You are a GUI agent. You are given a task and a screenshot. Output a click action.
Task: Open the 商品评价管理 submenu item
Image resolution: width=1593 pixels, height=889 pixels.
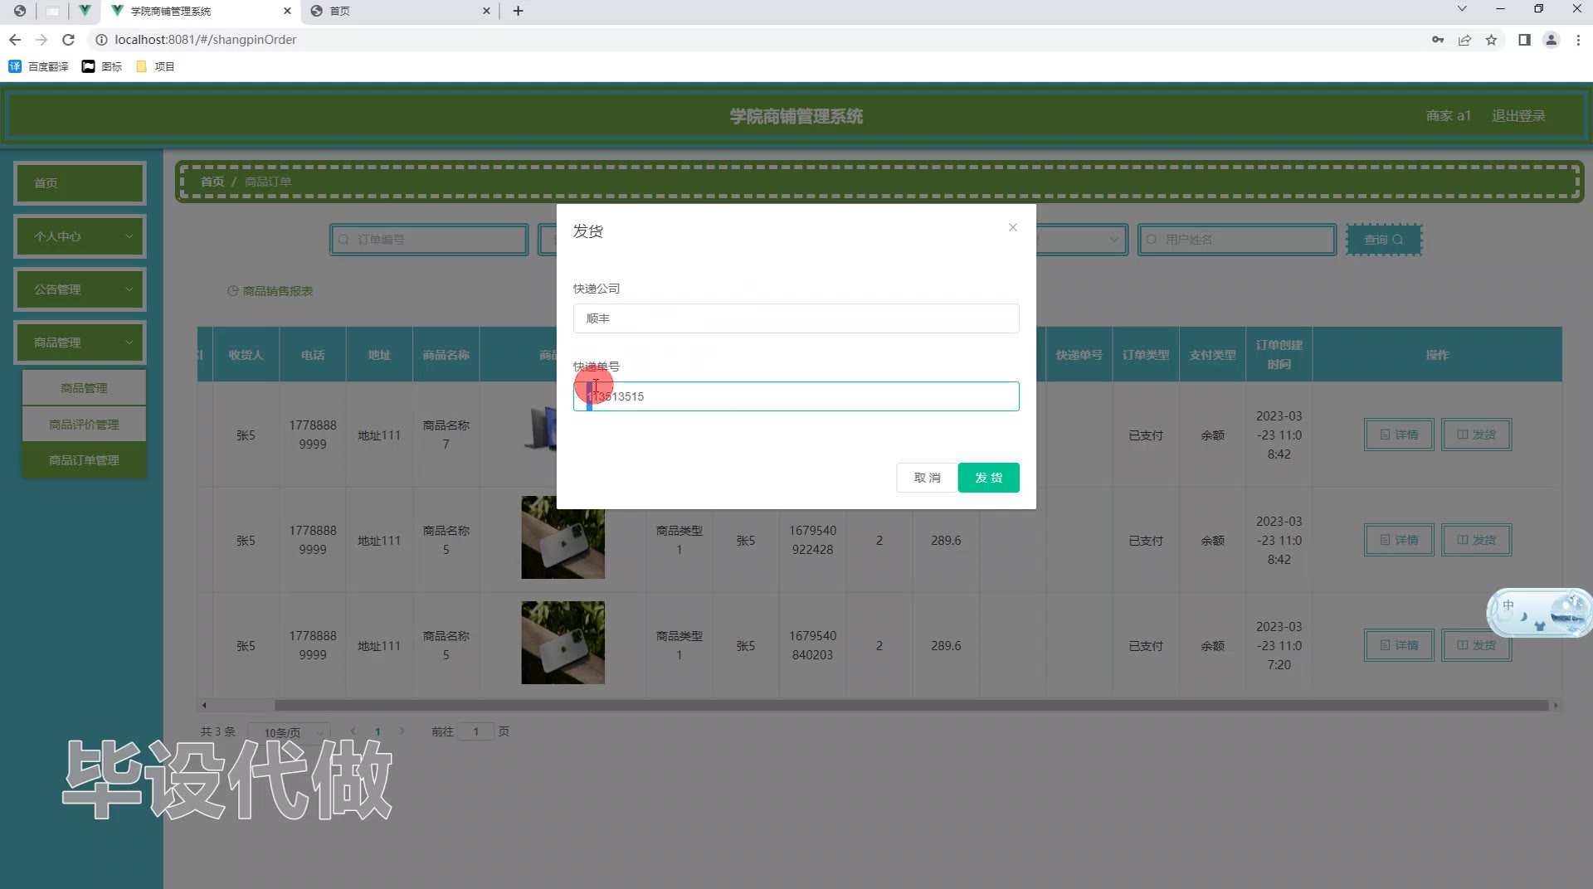[x=84, y=425]
